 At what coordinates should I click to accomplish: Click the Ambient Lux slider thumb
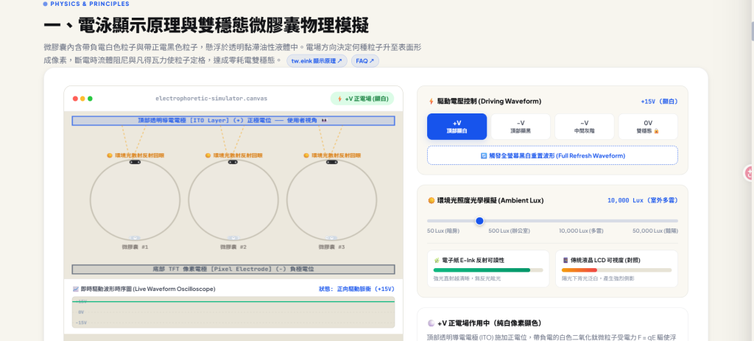tap(479, 221)
